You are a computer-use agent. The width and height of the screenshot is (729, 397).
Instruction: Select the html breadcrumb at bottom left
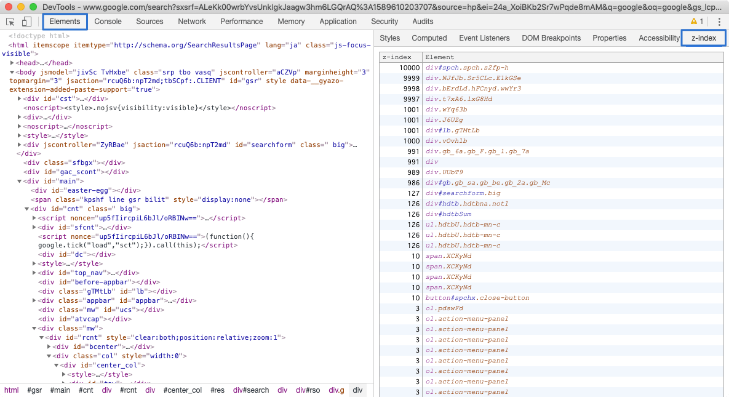click(x=11, y=390)
